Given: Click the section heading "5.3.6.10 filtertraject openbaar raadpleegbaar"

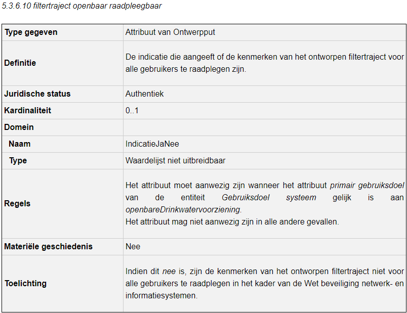Looking at the screenshot, I should coord(82,6).
